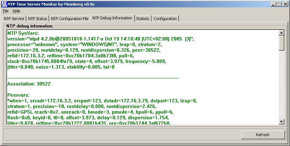Viewport: 290px width, 146px height.
Task: Switch to the NTP Status tab
Action: point(37,19)
